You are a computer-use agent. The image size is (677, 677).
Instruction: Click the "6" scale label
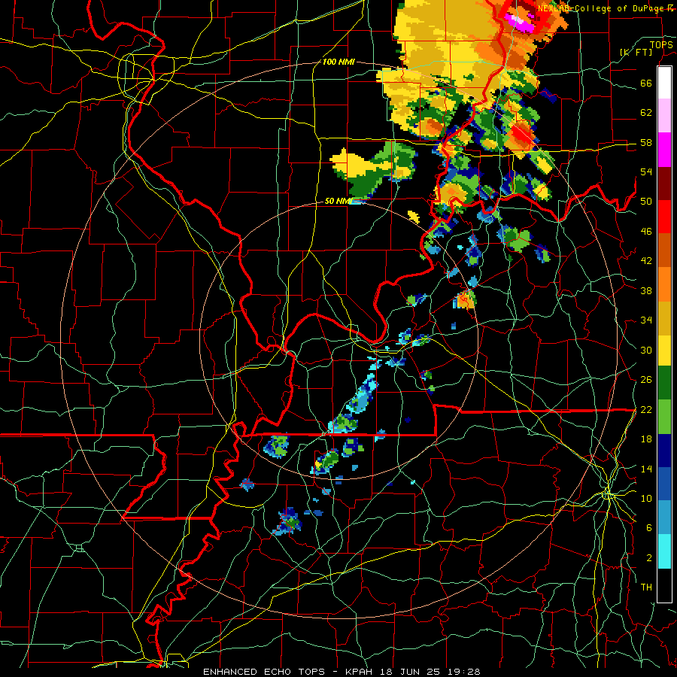[648, 528]
